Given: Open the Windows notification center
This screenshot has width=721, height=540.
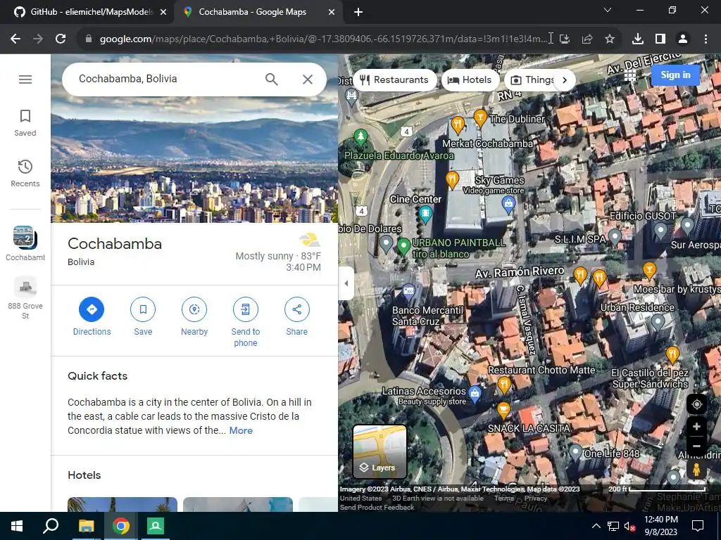Looking at the screenshot, I should tap(698, 526).
